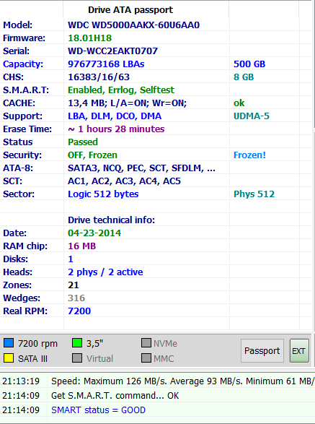The image size is (315, 424).
Task: Click the Real RPM: row label
Action: point(25,311)
